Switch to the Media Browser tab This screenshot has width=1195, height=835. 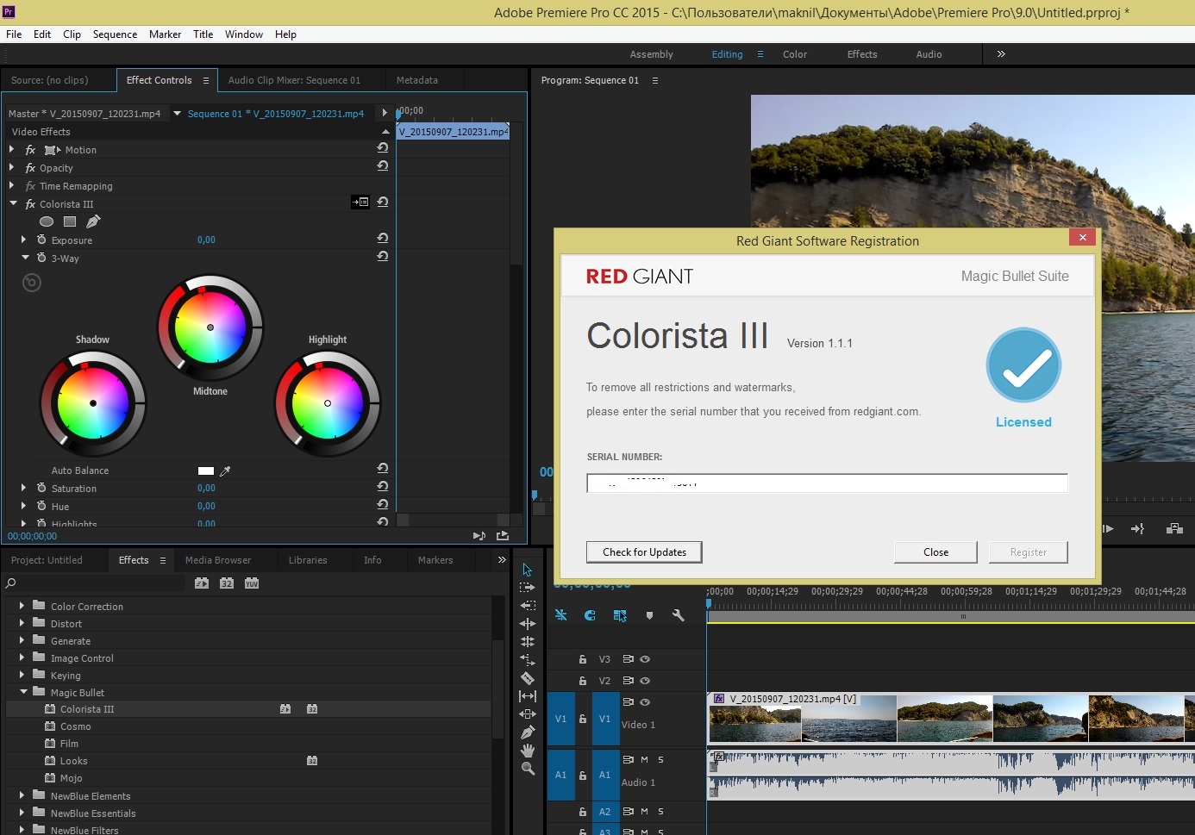[218, 560]
